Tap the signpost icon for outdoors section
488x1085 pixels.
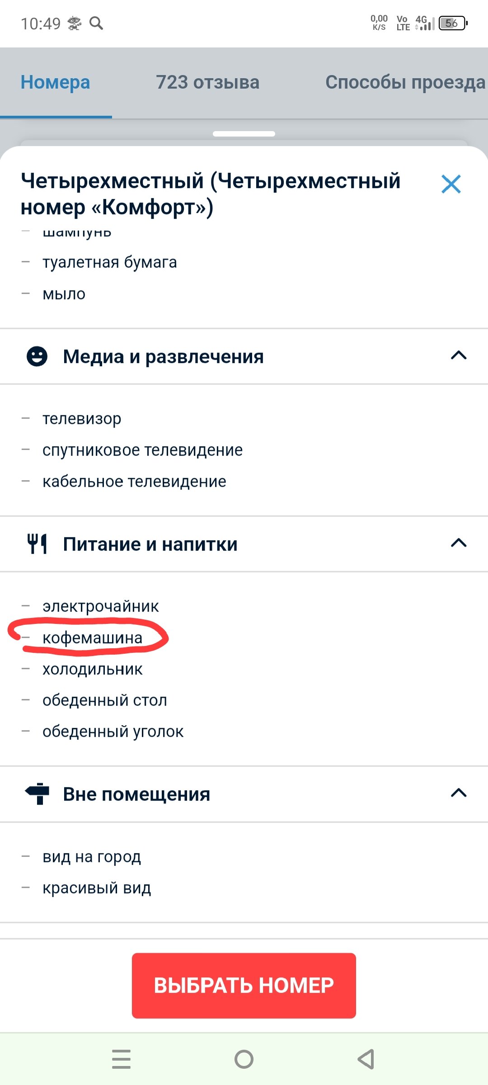[37, 793]
